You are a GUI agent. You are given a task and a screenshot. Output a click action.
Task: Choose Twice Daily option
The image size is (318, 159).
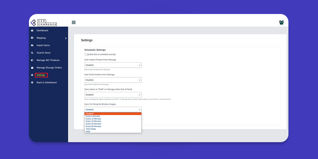(x=113, y=129)
